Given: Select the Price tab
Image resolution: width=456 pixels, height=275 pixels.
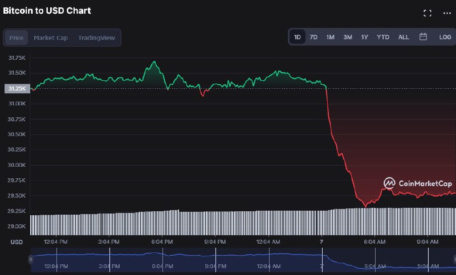Looking at the screenshot, I should coord(17,38).
